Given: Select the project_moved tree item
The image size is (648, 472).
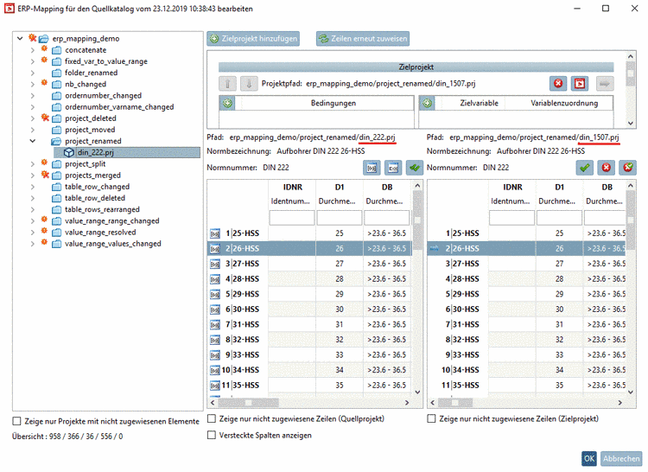Looking at the screenshot, I should pos(90,130).
